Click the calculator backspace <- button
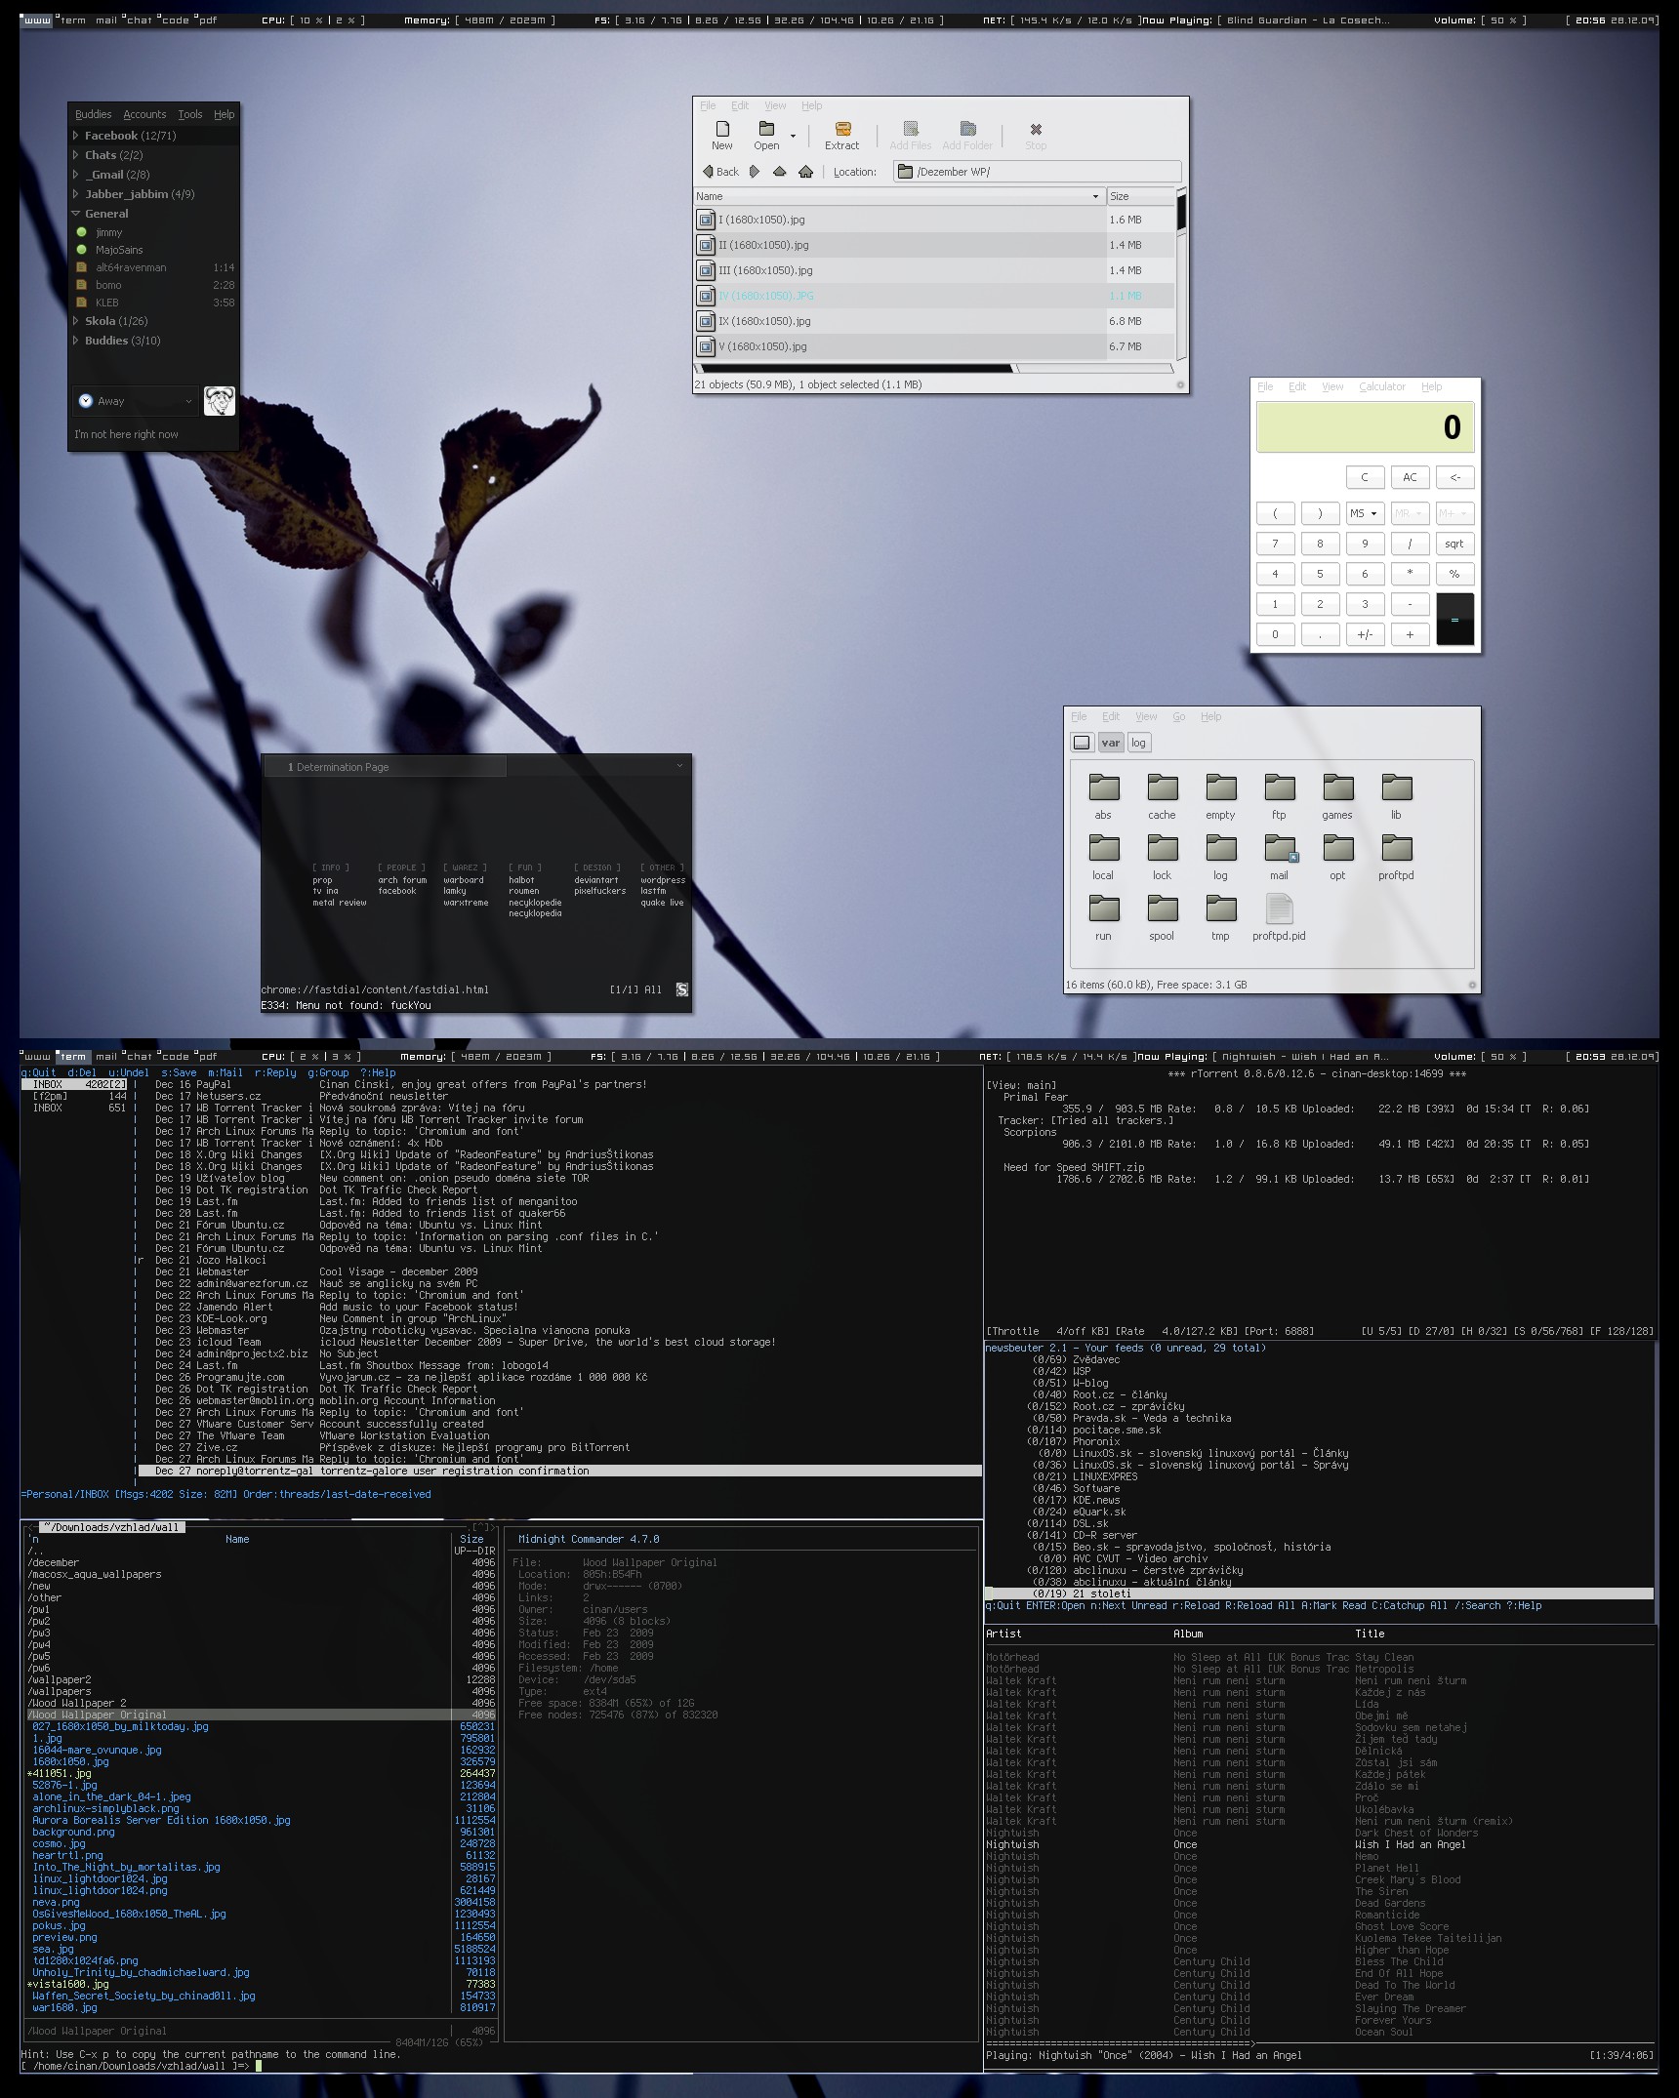The width and height of the screenshot is (1679, 2098). click(1454, 477)
